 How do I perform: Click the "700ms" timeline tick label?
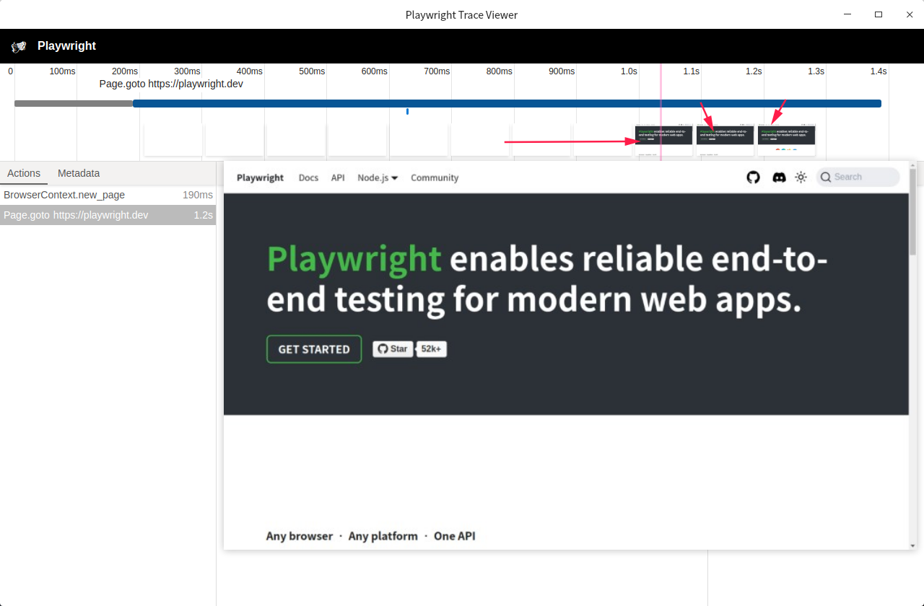pyautogui.click(x=437, y=71)
